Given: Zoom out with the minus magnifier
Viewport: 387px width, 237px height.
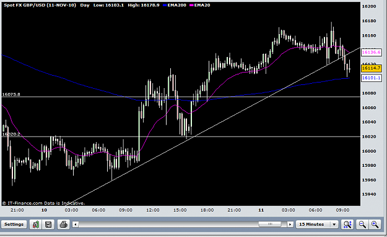Looking at the screenshot, I should click(362, 225).
